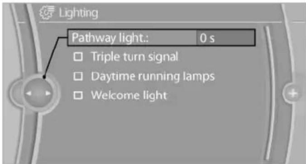The width and height of the screenshot is (306, 164).
Task: Click the dot where the pointer line meets the knob
Action: pyautogui.click(x=44, y=77)
